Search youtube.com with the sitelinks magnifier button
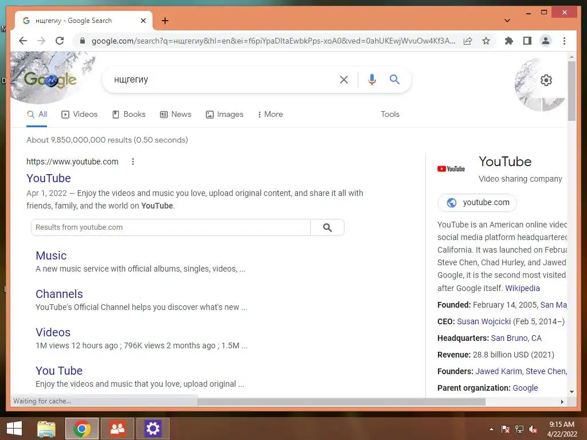The width and height of the screenshot is (587, 440). (327, 227)
